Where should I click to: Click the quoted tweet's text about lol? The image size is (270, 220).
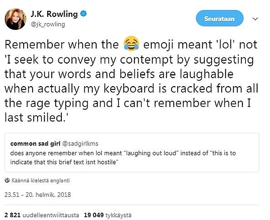123,158
